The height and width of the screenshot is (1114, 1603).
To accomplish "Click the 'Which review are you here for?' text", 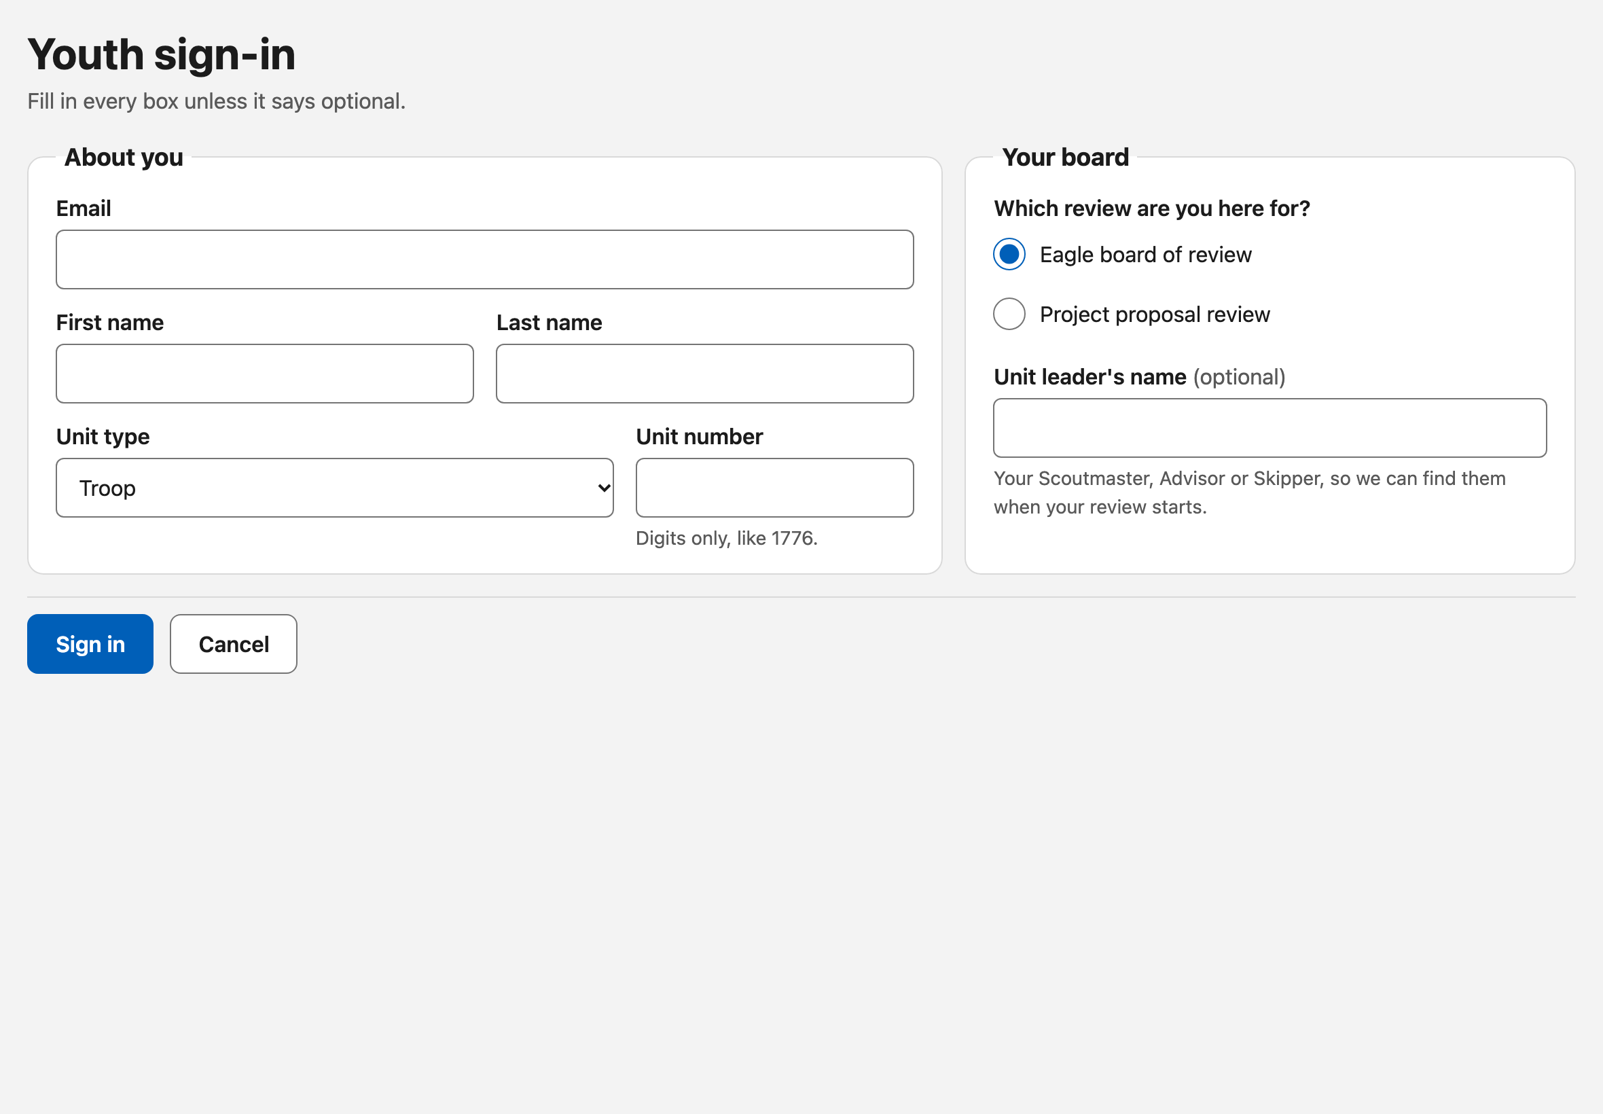I will pyautogui.click(x=1151, y=208).
